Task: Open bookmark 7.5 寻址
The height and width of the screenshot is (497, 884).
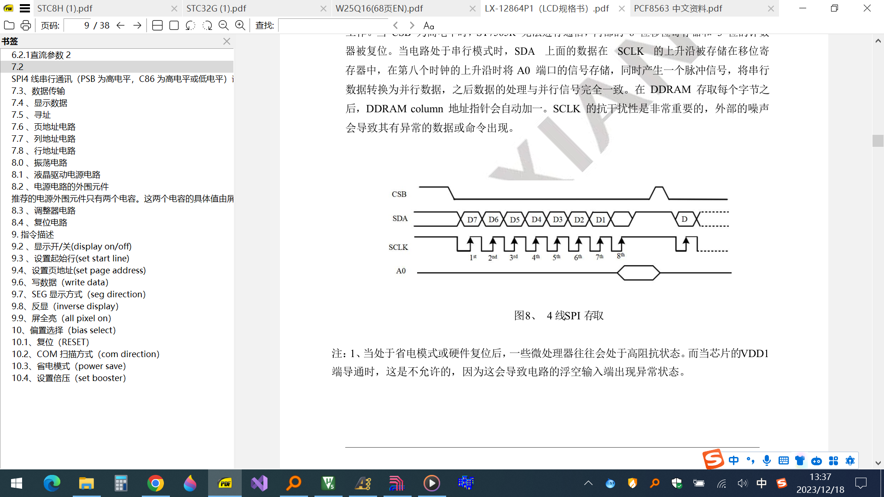Action: (x=117, y=115)
